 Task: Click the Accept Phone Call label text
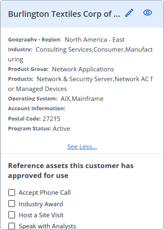pos(45,193)
